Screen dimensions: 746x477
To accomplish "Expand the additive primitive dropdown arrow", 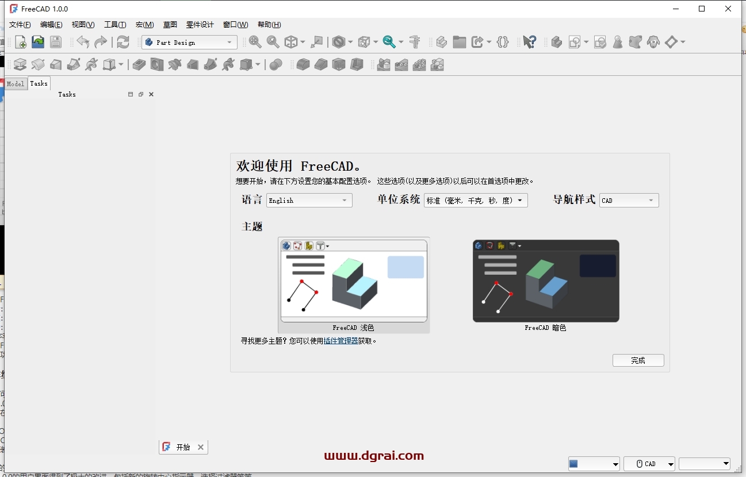I will coord(121,64).
